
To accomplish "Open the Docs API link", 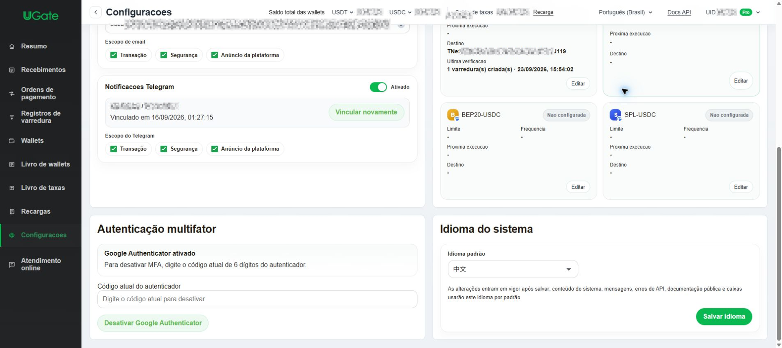I will pyautogui.click(x=679, y=12).
